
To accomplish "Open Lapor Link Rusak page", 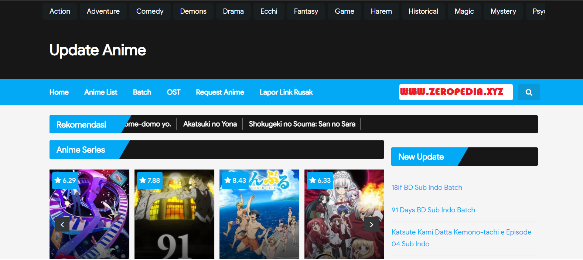I will (286, 92).
